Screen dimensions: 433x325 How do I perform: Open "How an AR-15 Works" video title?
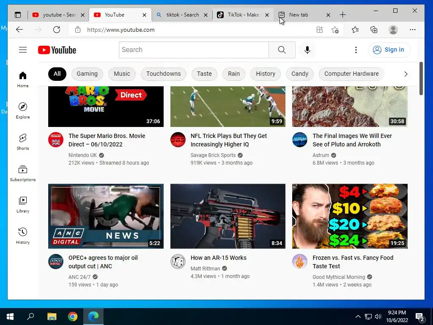(219, 258)
